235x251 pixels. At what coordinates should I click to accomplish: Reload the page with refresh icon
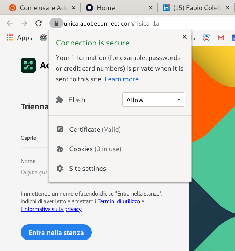coord(38,23)
